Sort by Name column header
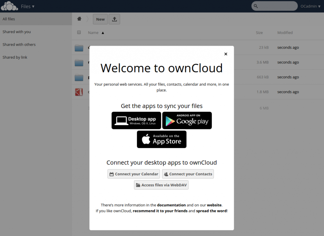The width and height of the screenshot is (324, 236). (x=93, y=32)
